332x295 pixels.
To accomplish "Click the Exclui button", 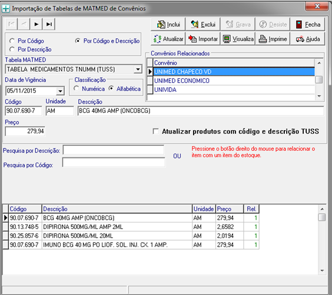I will [203, 24].
